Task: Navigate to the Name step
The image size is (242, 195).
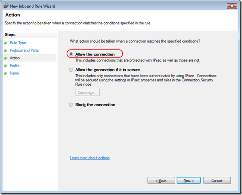Action: click(14, 73)
